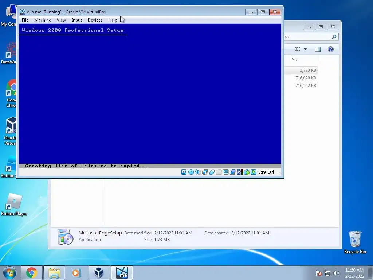Screen dimensions: 373x280
Task: Click the Windows Explorer taskbar icon
Action: pyautogui.click(x=54, y=273)
